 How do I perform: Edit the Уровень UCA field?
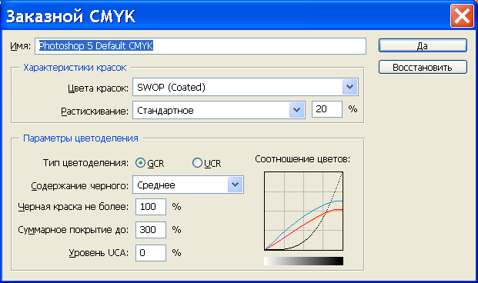click(x=151, y=253)
